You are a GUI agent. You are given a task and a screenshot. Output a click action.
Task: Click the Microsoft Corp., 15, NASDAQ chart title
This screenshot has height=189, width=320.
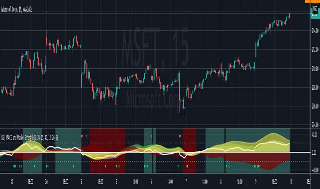click(x=16, y=9)
